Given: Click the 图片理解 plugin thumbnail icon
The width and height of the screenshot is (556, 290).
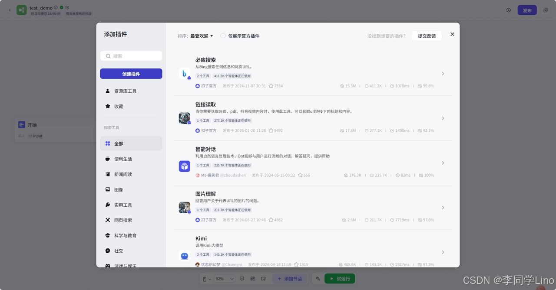Looking at the screenshot, I should pos(184,208).
